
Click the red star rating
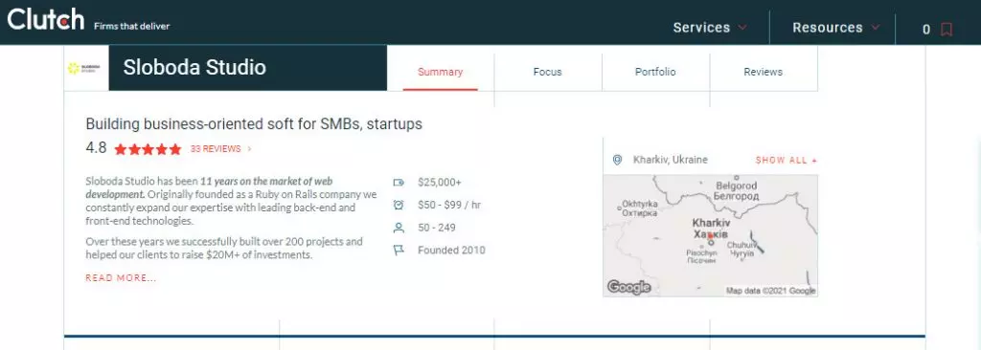[x=148, y=149]
